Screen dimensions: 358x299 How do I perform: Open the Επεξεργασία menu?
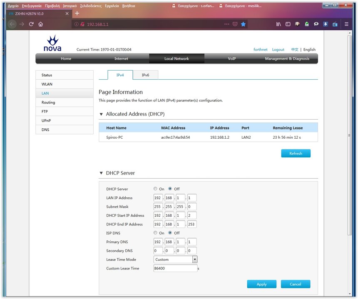coord(32,6)
